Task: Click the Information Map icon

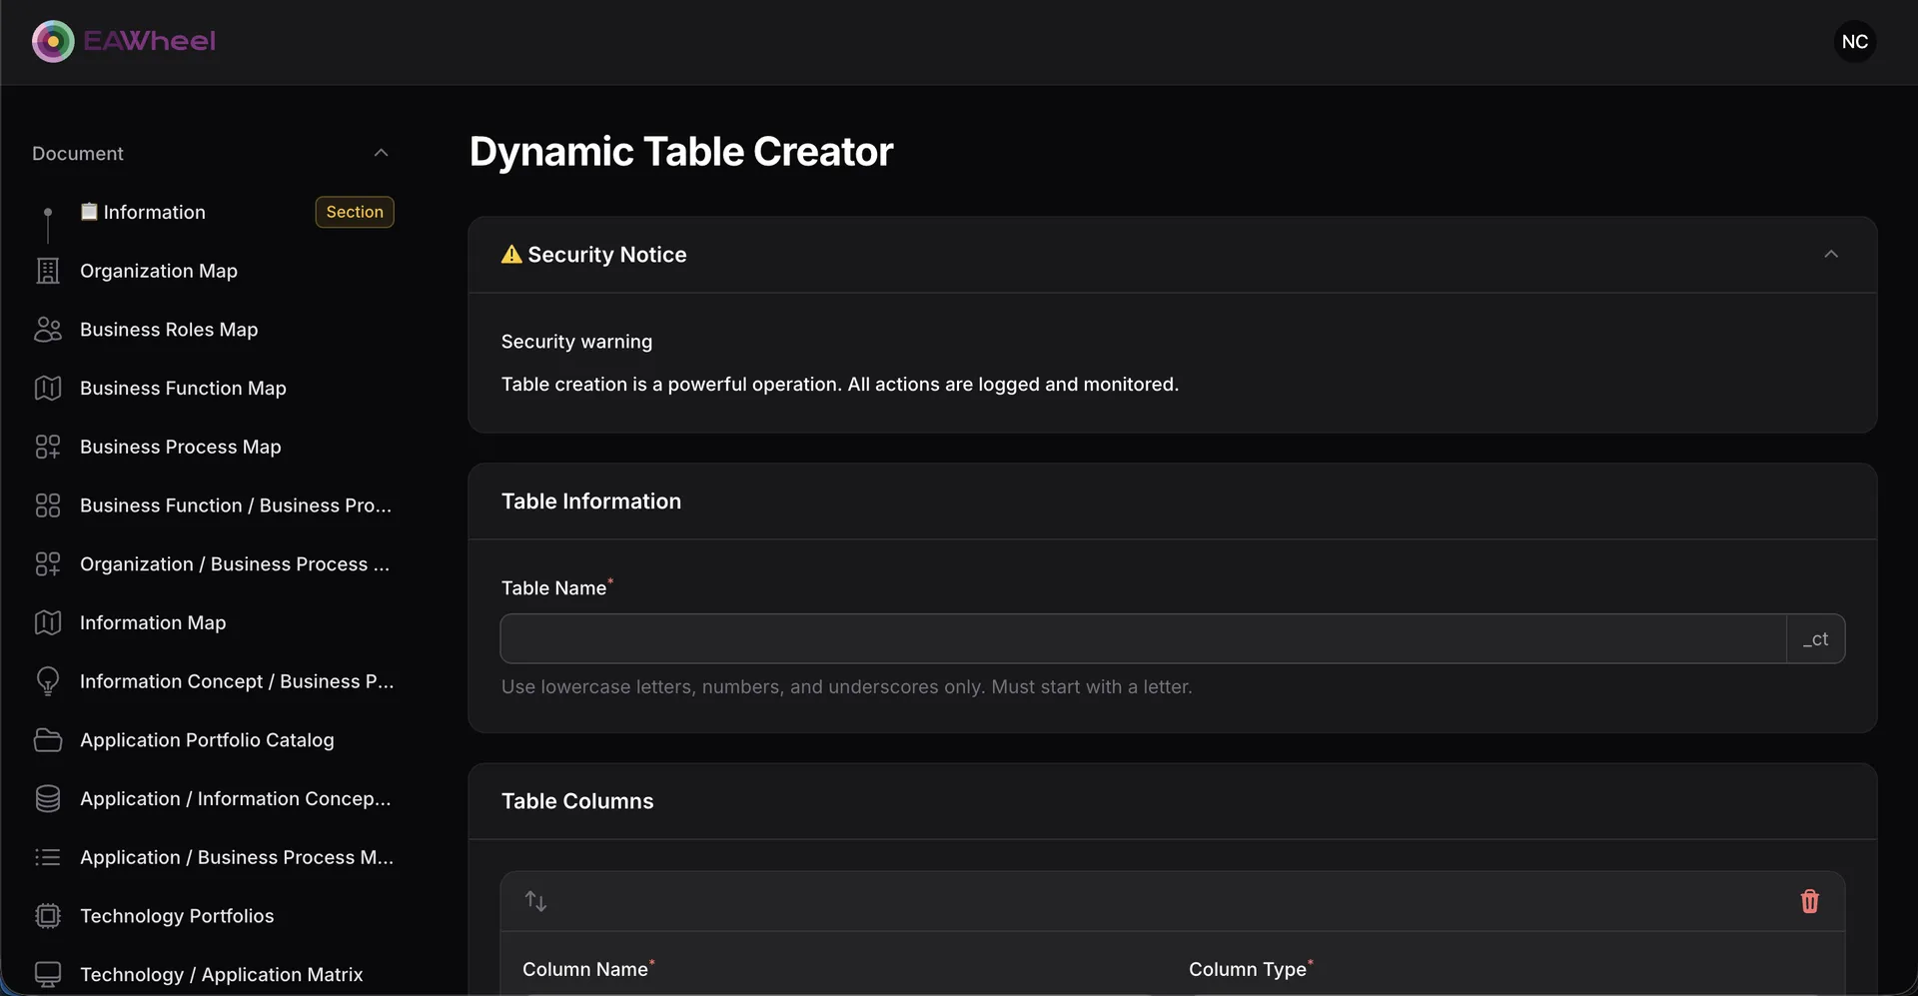Action: click(x=48, y=622)
